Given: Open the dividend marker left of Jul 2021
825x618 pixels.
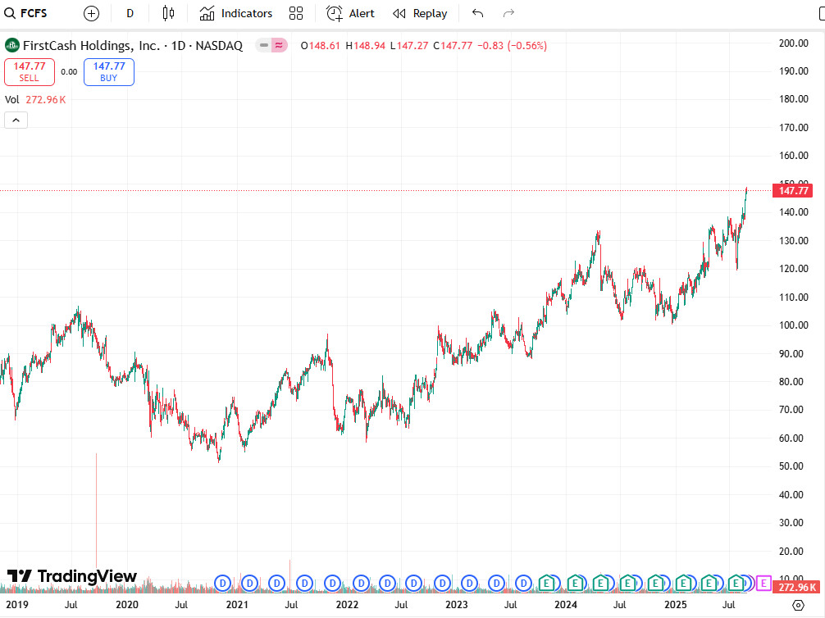Looking at the screenshot, I should point(276,584).
